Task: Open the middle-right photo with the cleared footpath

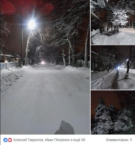Action: [113, 67]
